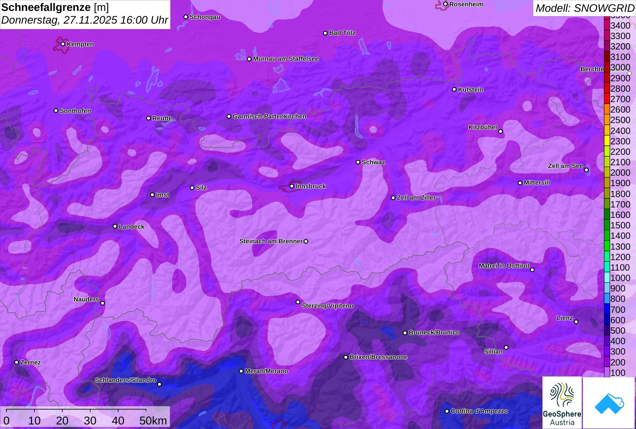Click the 20 mark on scale bar

pyautogui.click(x=62, y=421)
